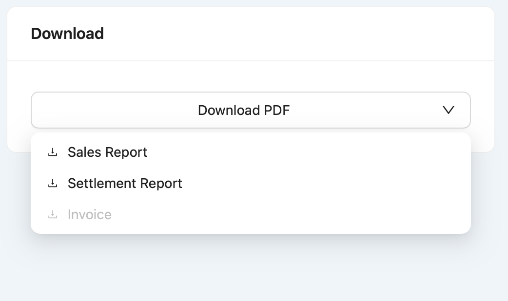Click the Download card heading

67,34
